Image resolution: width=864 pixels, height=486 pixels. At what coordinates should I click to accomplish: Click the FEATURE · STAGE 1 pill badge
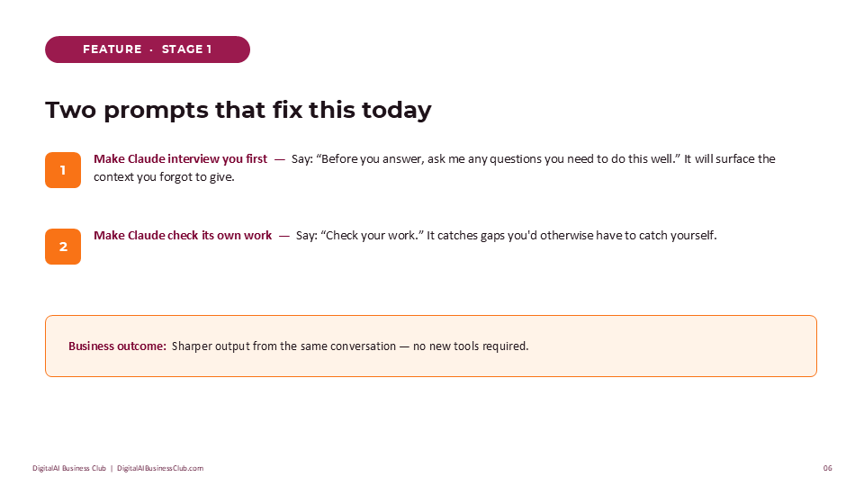click(x=148, y=49)
